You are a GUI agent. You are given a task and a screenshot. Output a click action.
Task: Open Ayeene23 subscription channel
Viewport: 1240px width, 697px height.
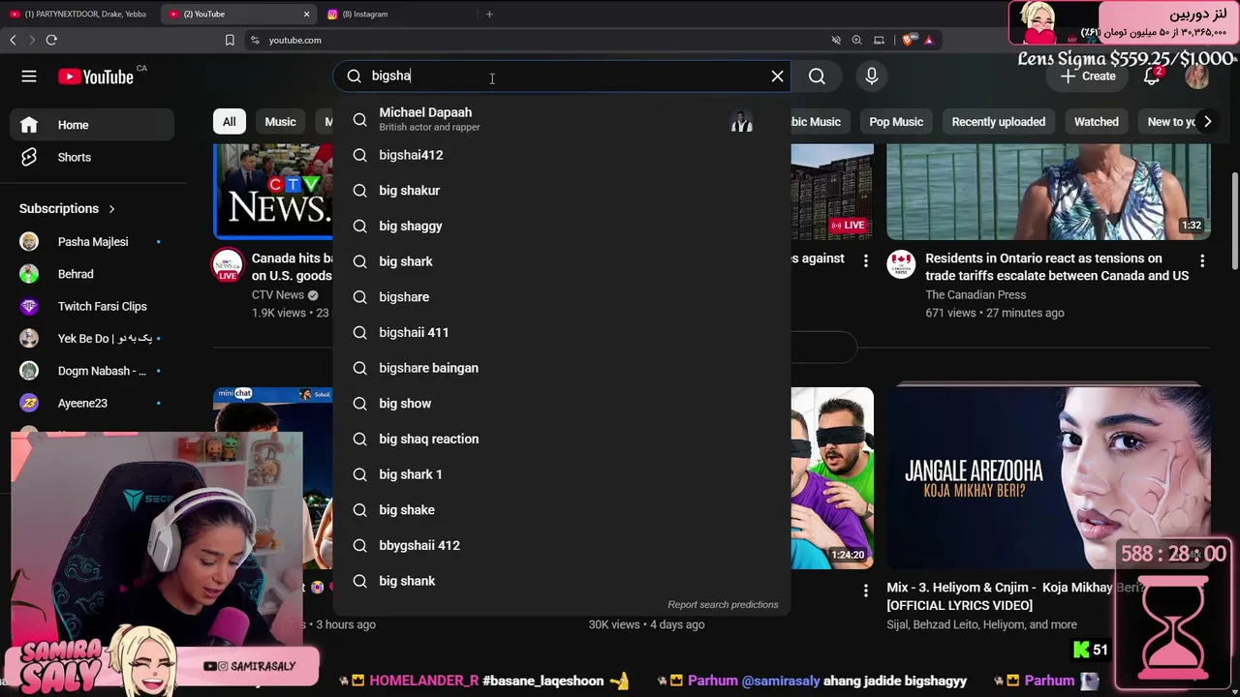click(92, 403)
